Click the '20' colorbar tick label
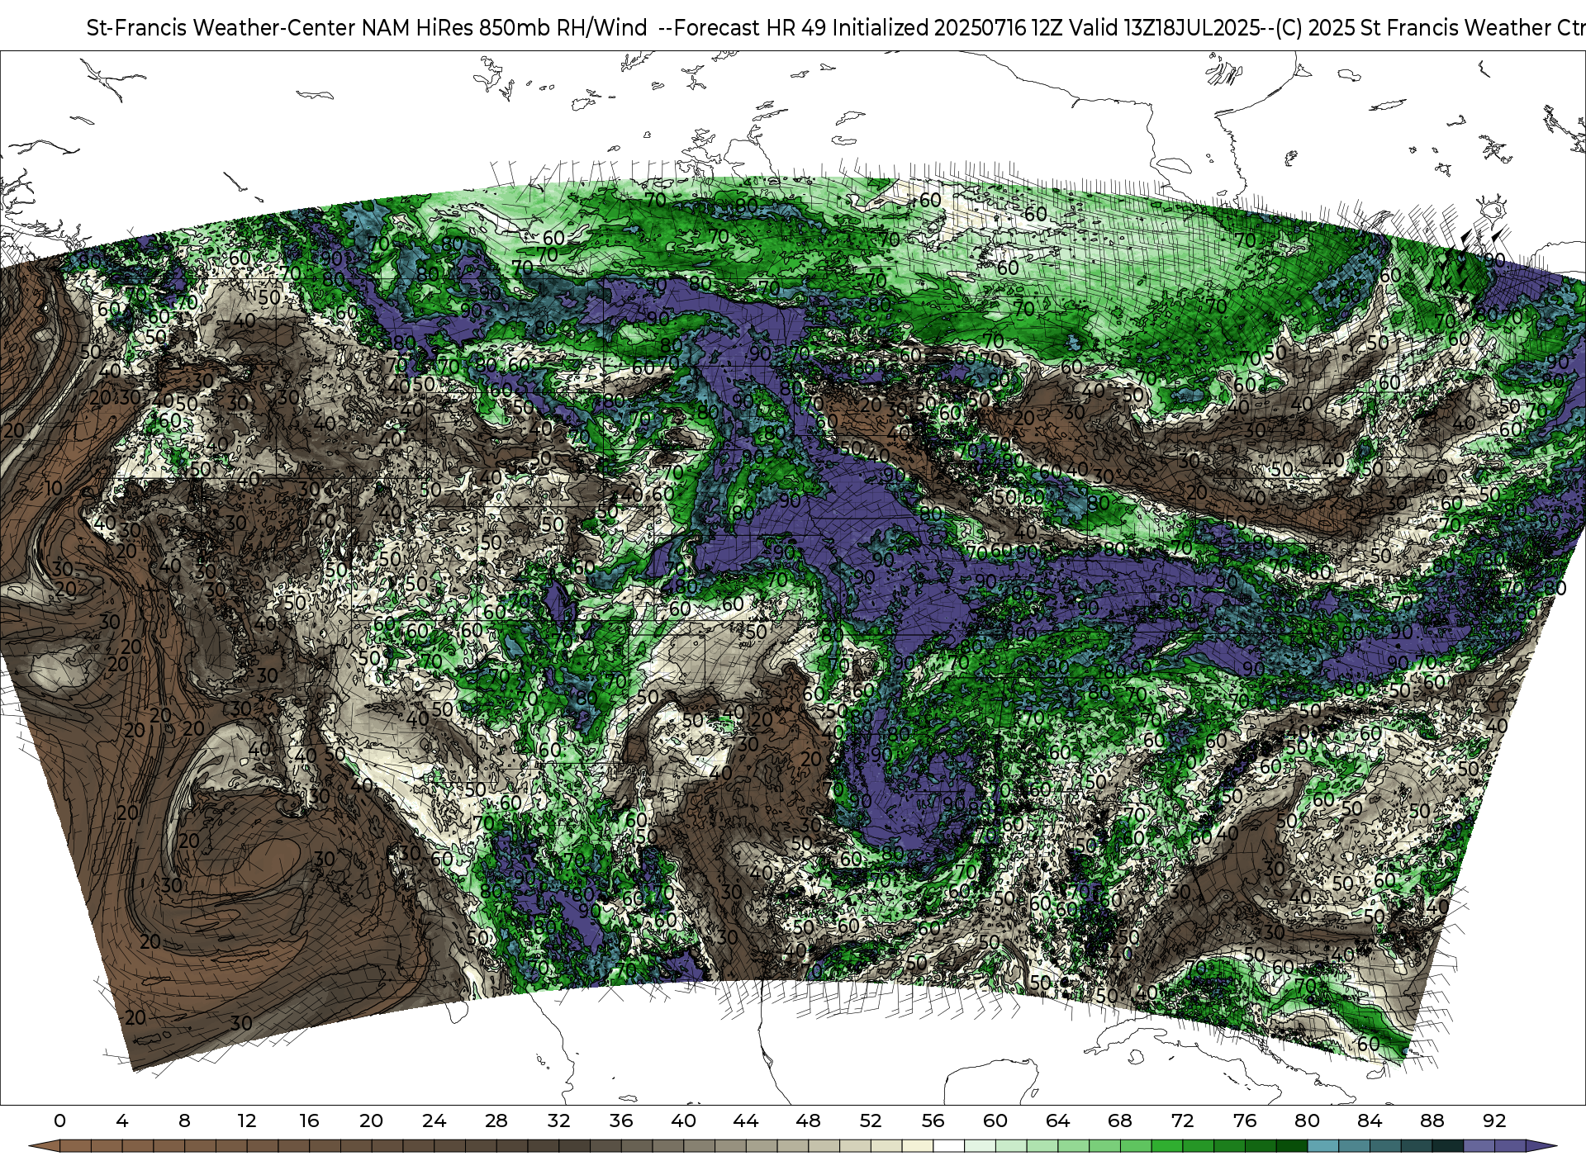 point(372,1121)
